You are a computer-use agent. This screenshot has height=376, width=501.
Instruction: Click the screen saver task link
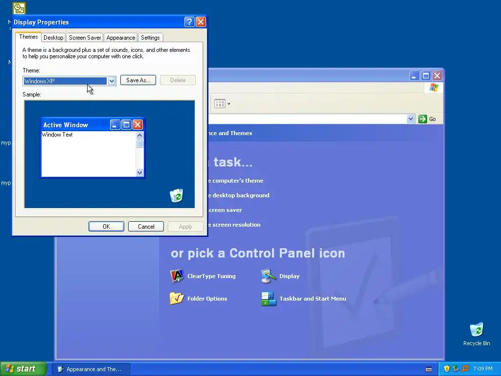[225, 210]
